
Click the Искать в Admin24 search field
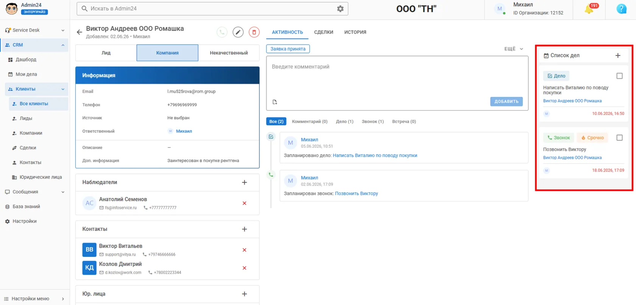212,9
